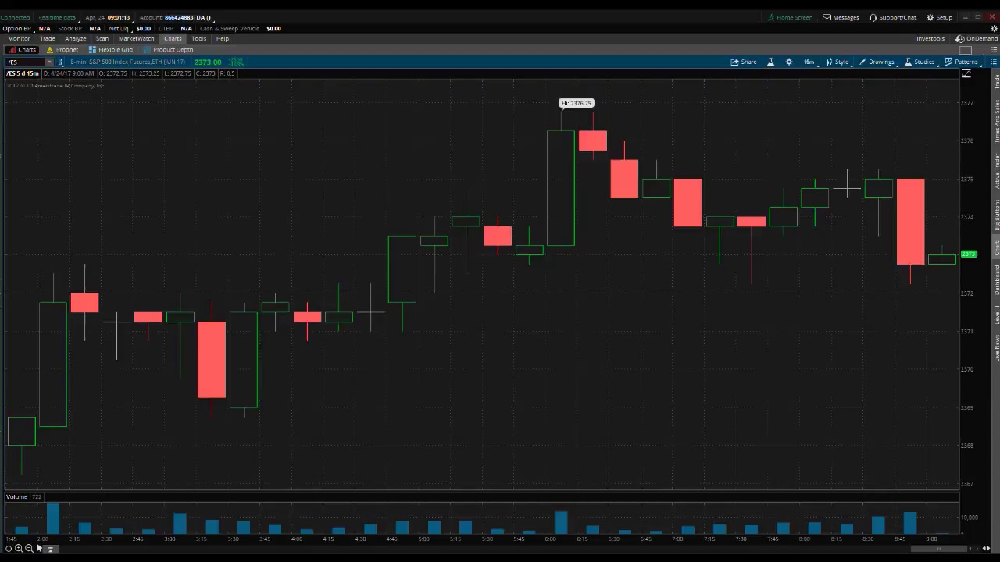The height and width of the screenshot is (562, 1000).
Task: Open the Trade tab
Action: (x=48, y=38)
